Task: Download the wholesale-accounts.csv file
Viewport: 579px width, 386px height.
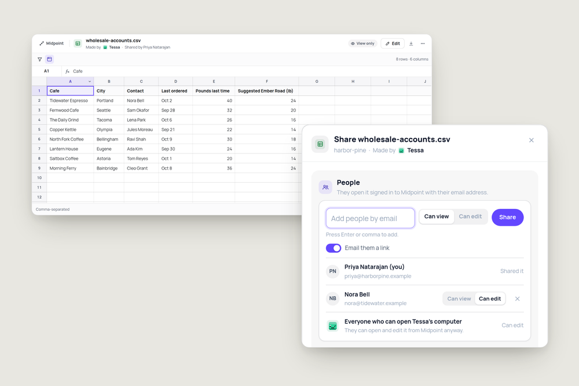Action: coord(411,43)
